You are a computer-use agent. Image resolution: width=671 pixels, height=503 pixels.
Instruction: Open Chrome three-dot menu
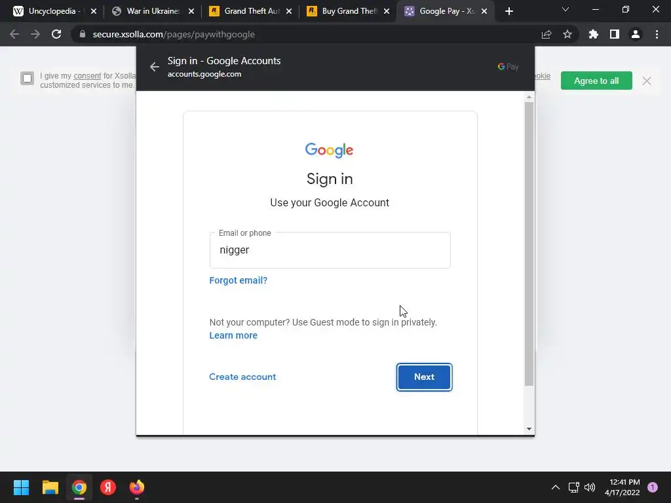click(657, 34)
